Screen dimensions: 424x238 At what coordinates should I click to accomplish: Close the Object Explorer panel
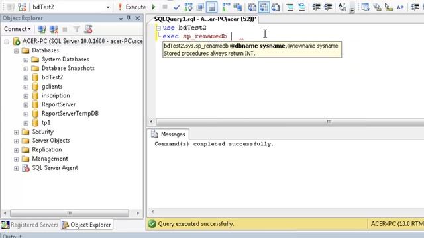point(138,18)
